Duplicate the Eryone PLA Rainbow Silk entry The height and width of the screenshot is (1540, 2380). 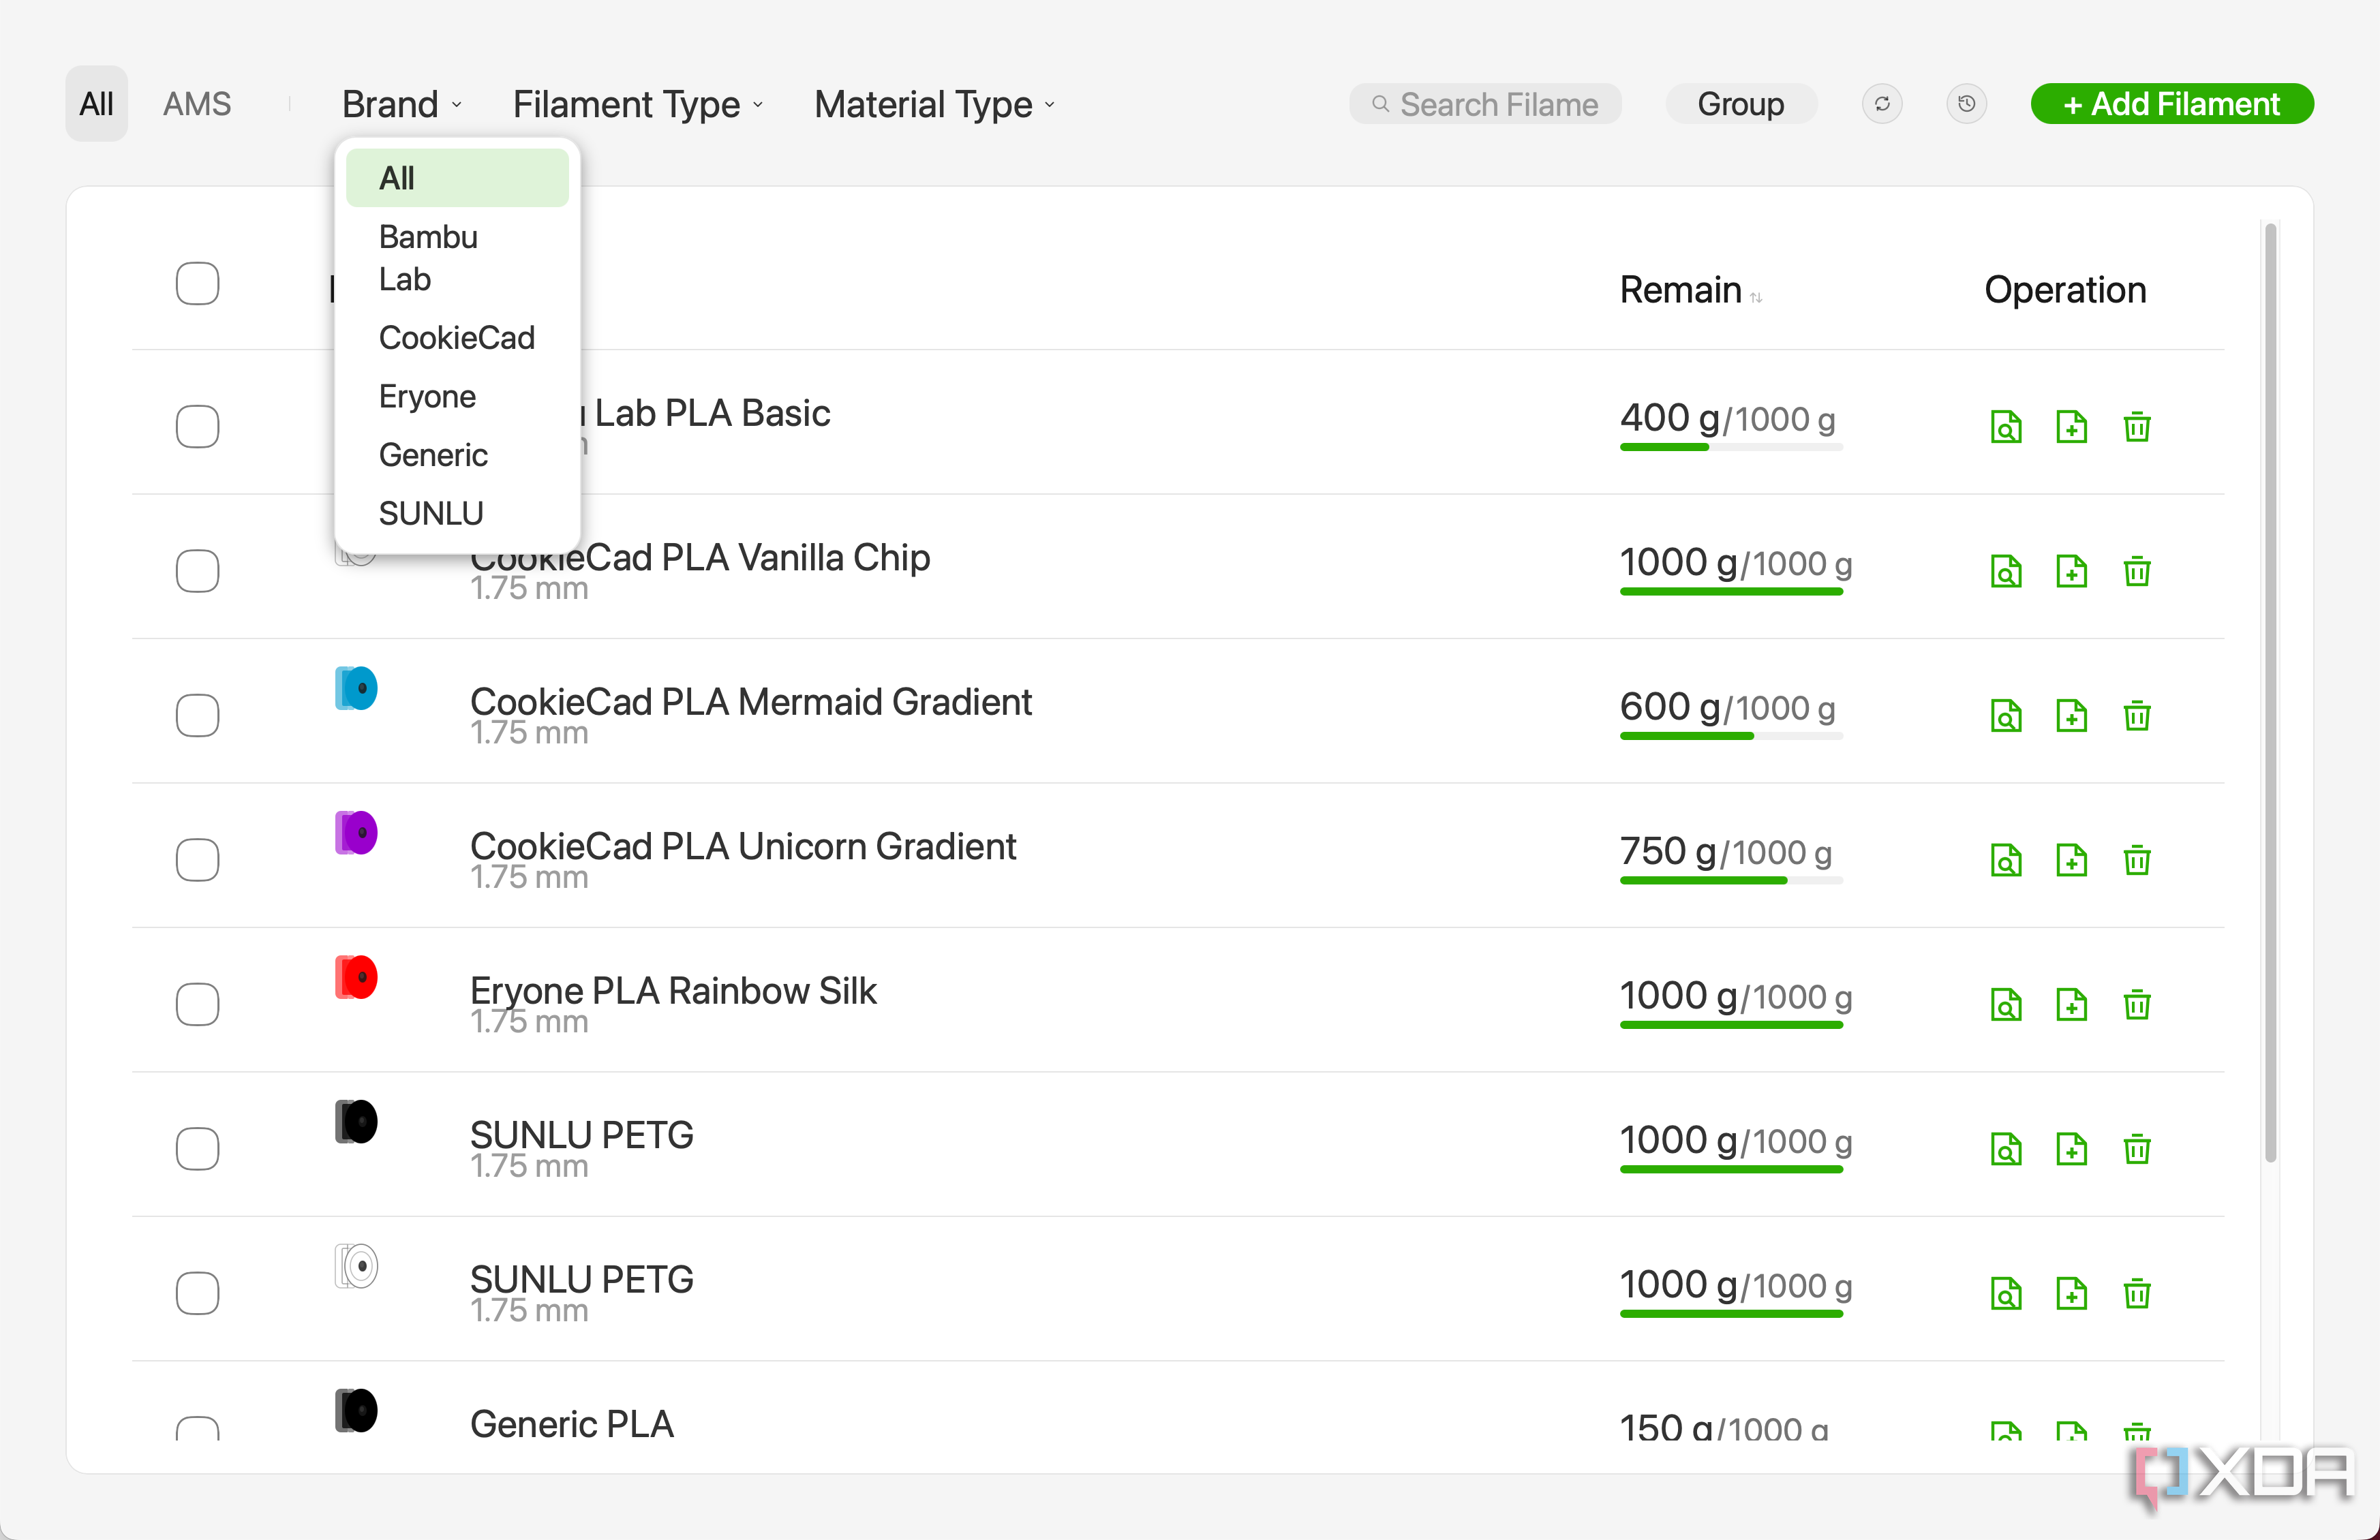[x=2071, y=1004]
